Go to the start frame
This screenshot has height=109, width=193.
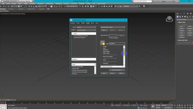[x=175, y=105]
